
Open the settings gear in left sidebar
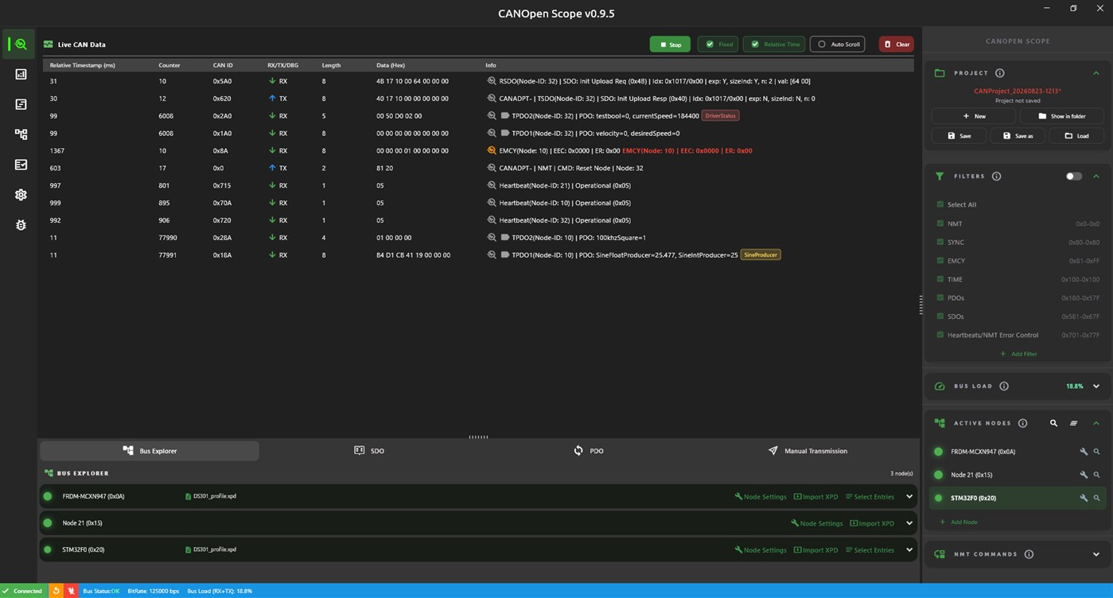tap(21, 195)
